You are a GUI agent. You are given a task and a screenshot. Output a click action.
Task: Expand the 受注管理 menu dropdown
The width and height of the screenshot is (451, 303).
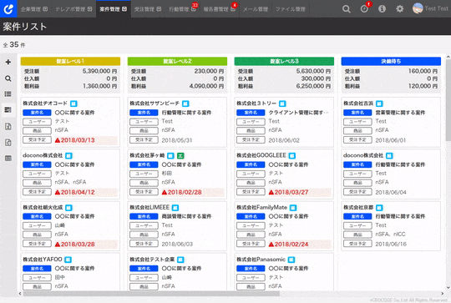pos(148,9)
